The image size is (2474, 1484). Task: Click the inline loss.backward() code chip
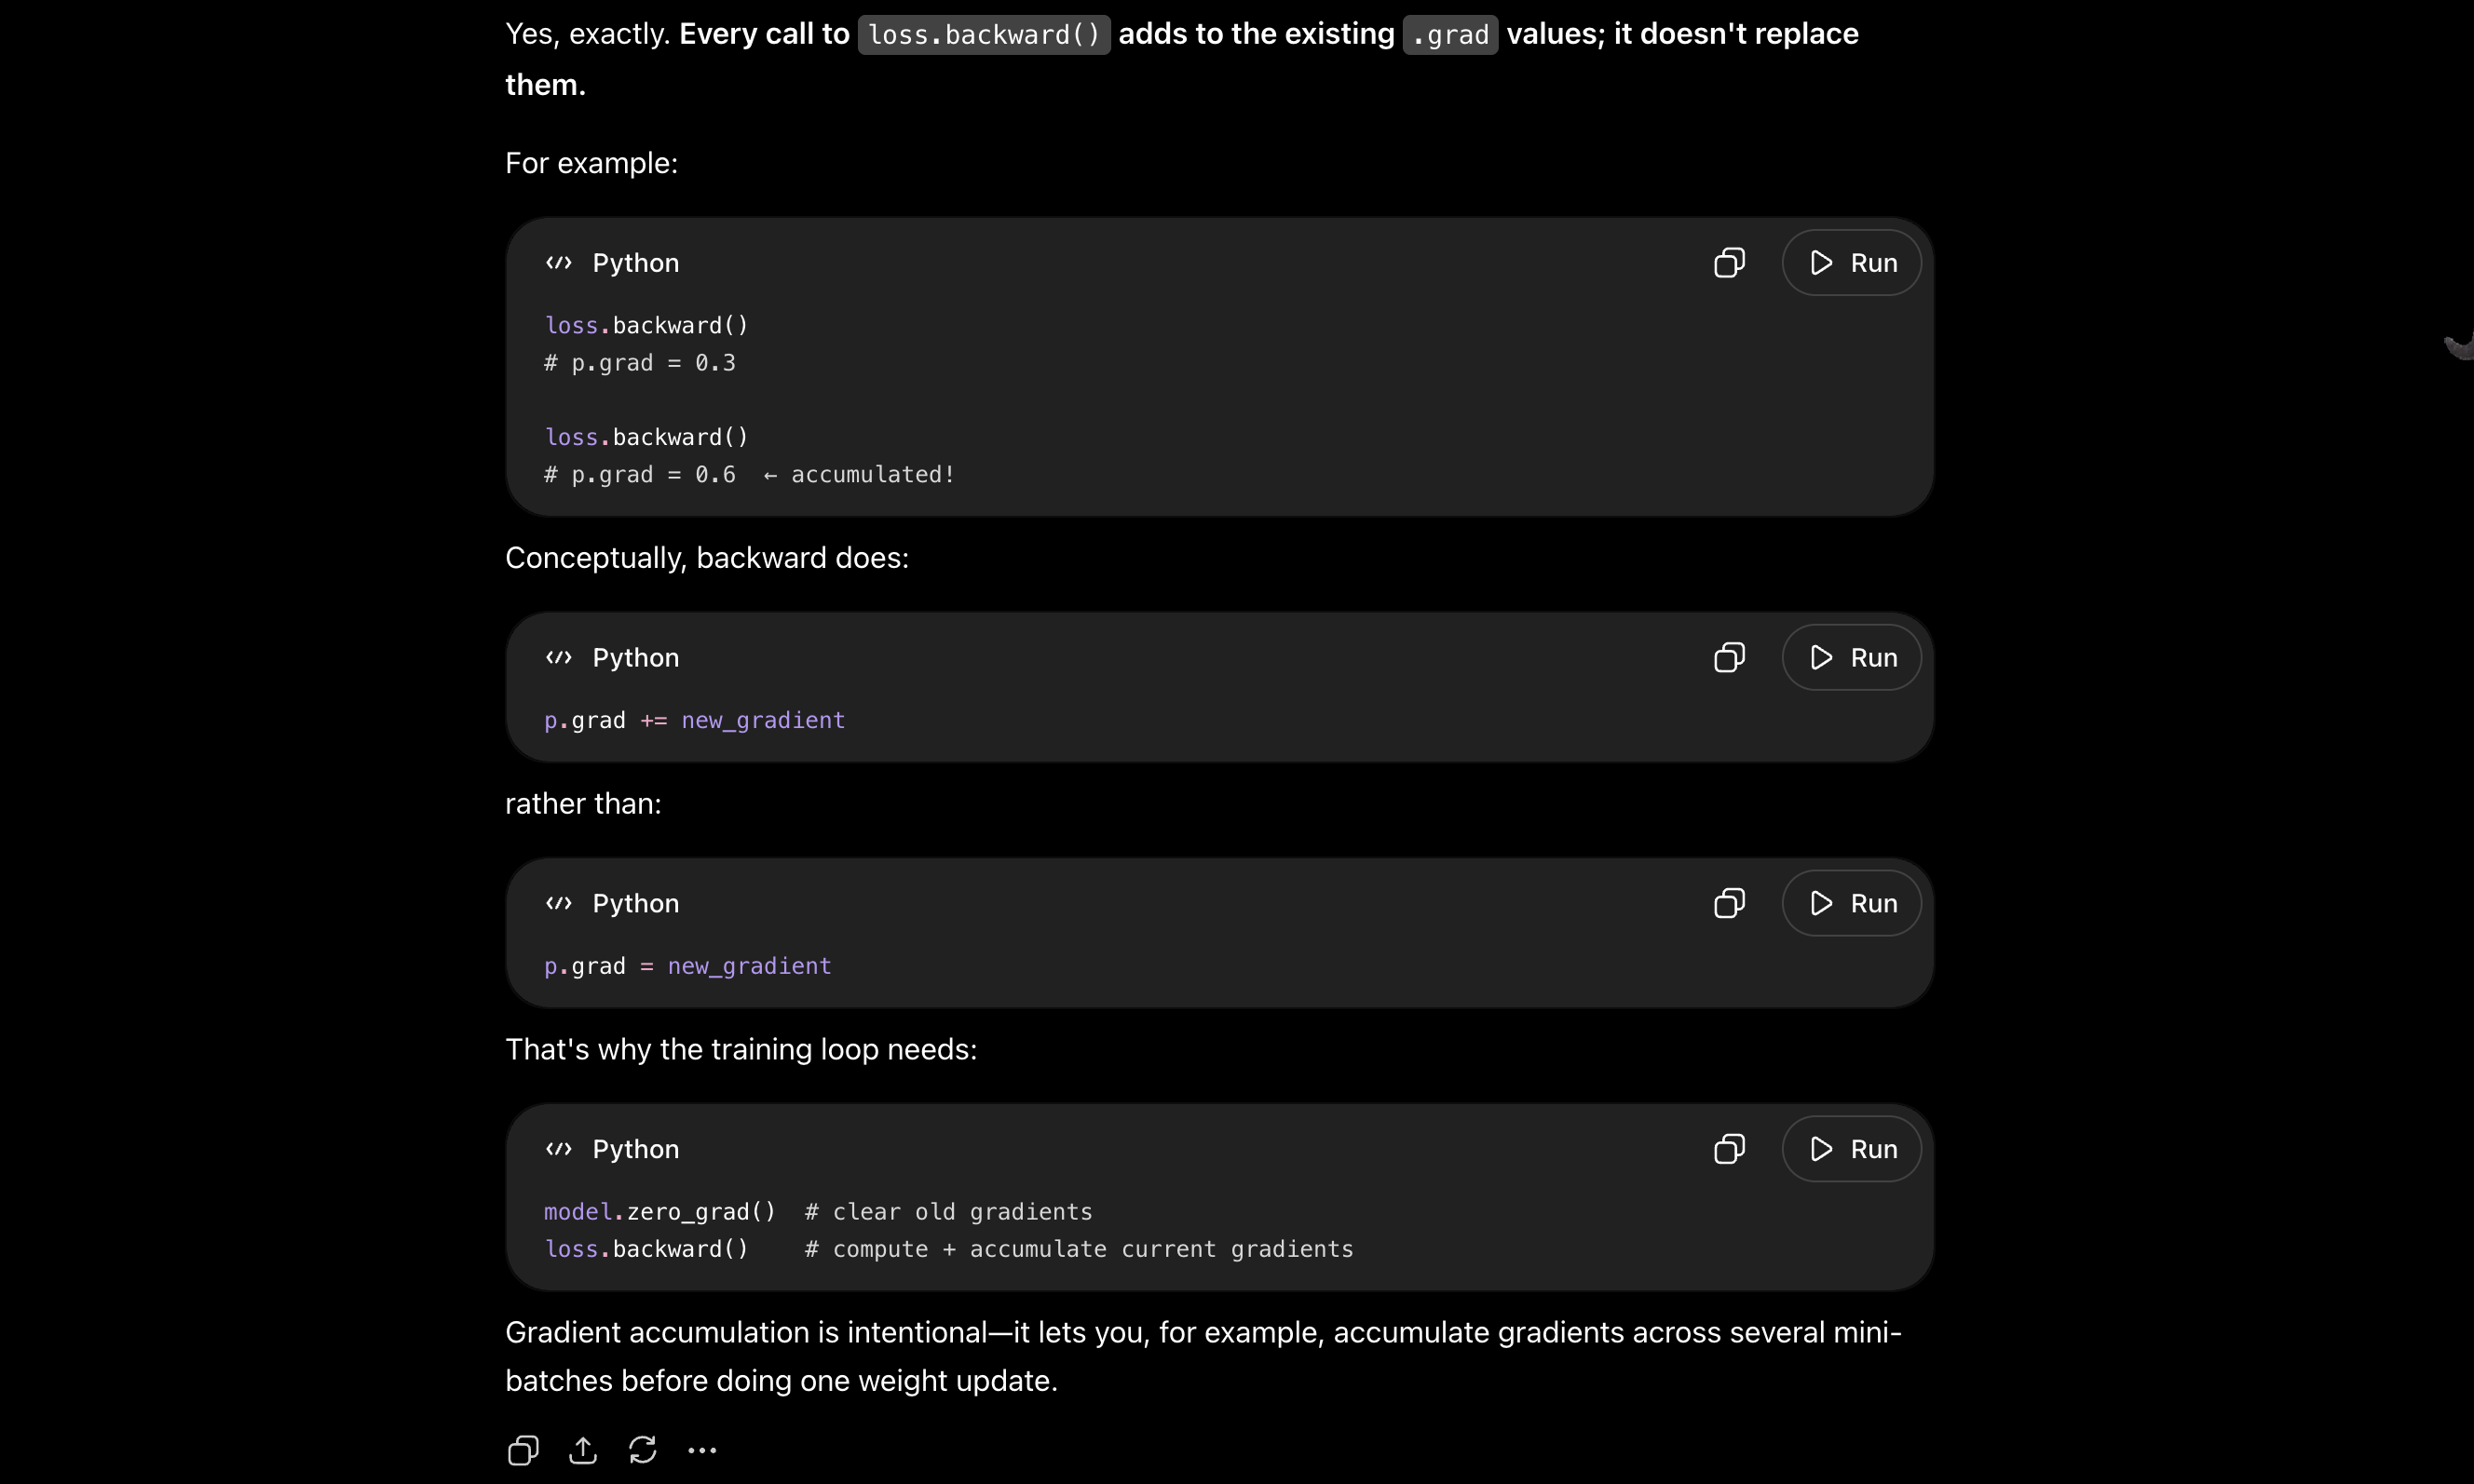(x=984, y=35)
